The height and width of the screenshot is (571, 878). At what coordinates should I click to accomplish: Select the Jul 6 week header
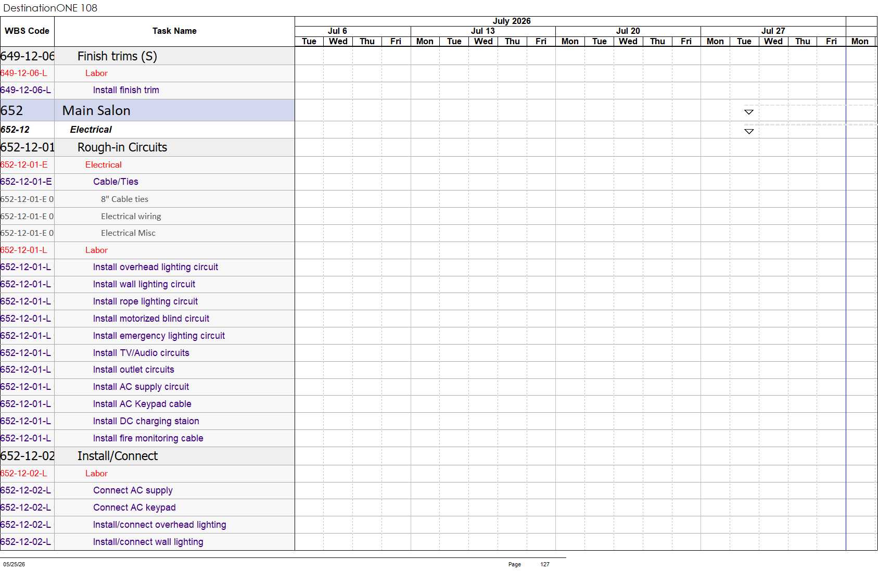pyautogui.click(x=337, y=31)
